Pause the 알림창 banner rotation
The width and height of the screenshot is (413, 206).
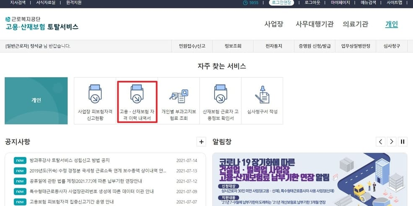[x=403, y=142]
